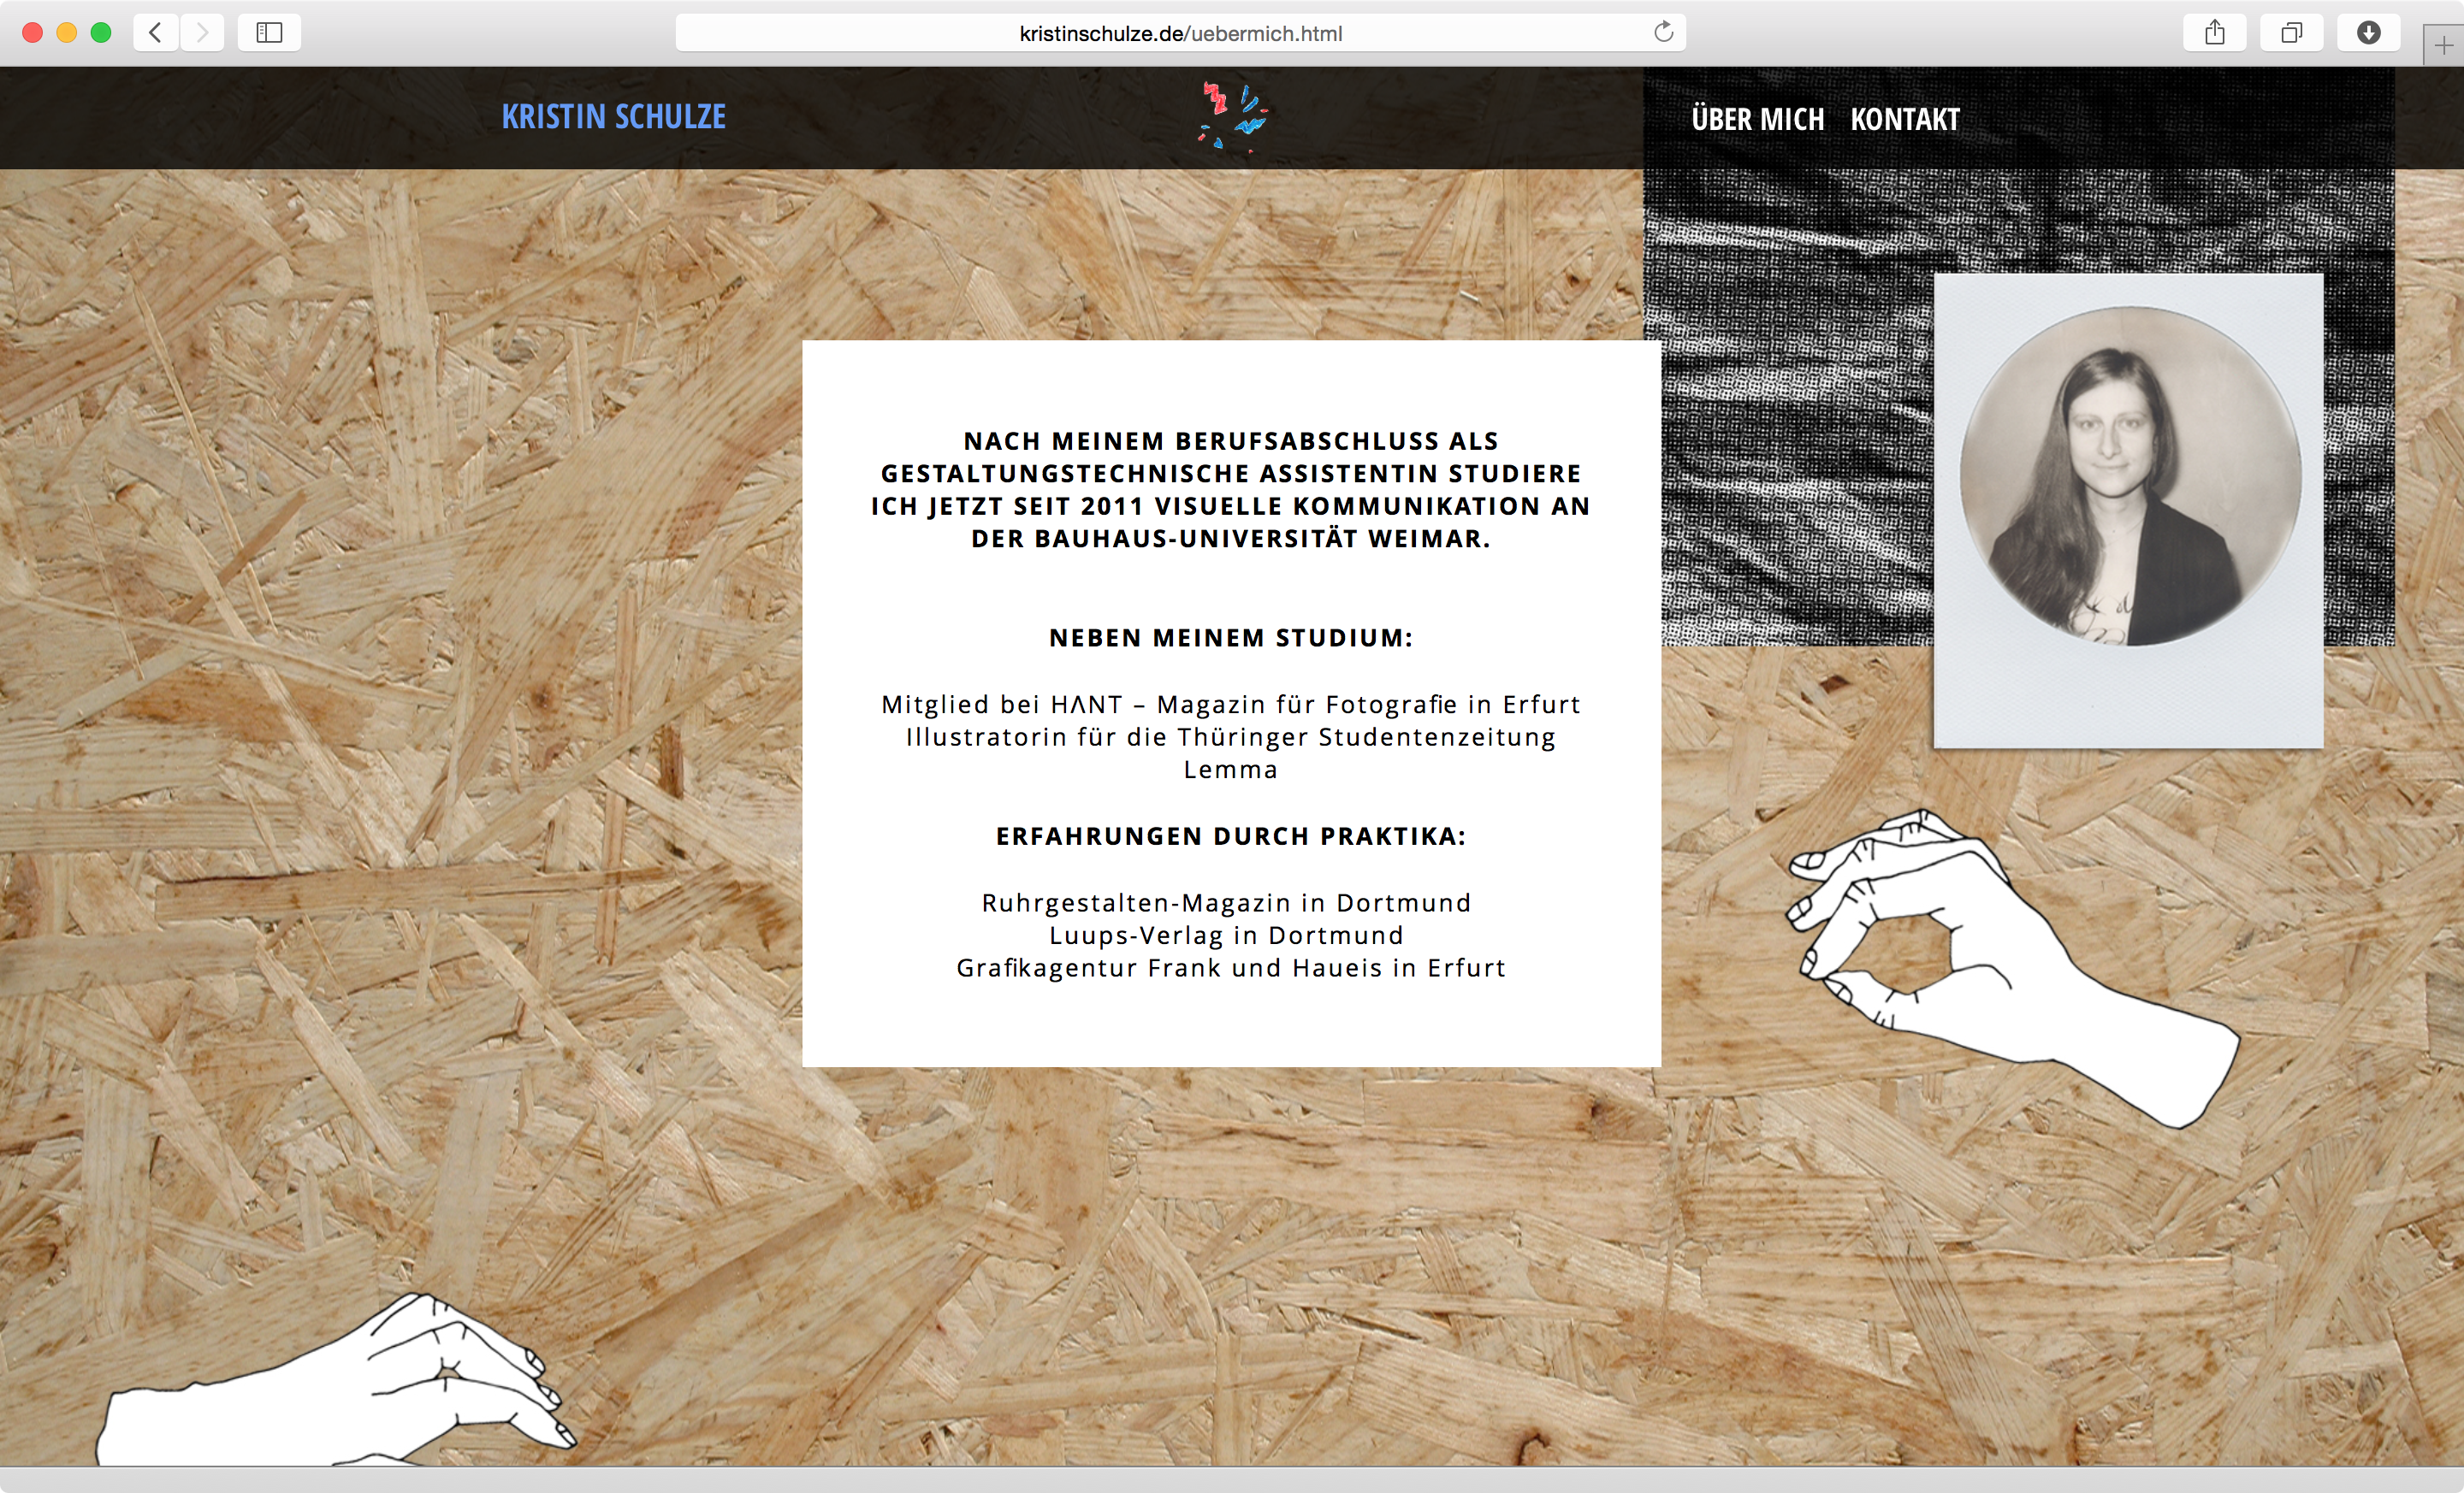Show the Safari sidebar
2464x1493 pixels.
[269, 33]
